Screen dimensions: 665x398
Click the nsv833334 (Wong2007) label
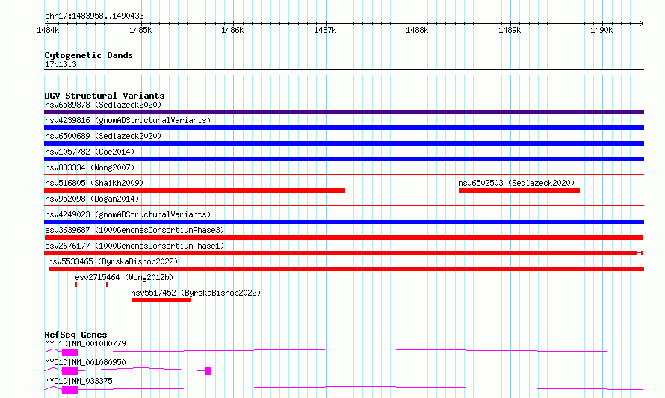tap(90, 167)
